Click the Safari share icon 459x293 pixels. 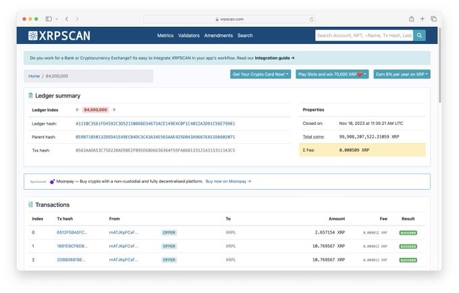click(411, 19)
